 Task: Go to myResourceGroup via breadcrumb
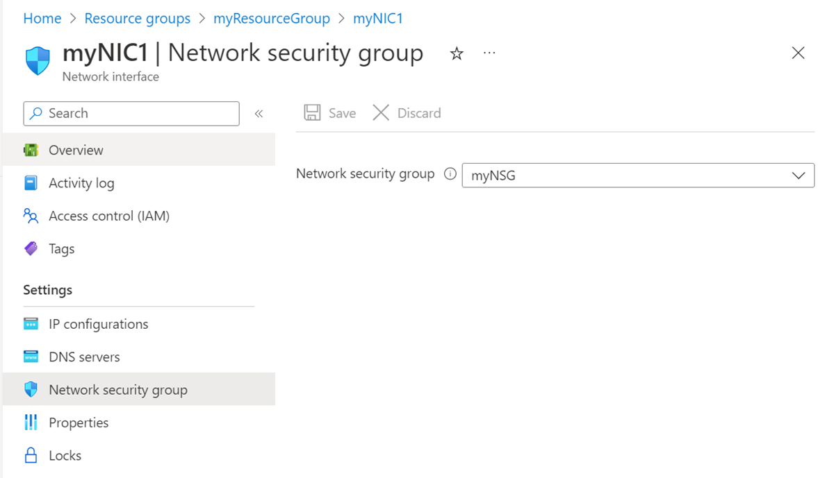(272, 18)
